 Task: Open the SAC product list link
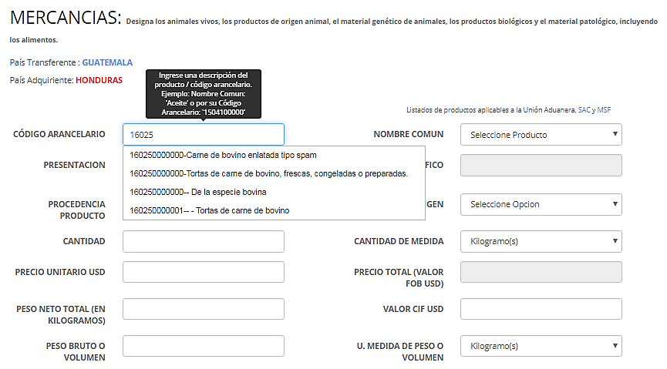[584, 110]
